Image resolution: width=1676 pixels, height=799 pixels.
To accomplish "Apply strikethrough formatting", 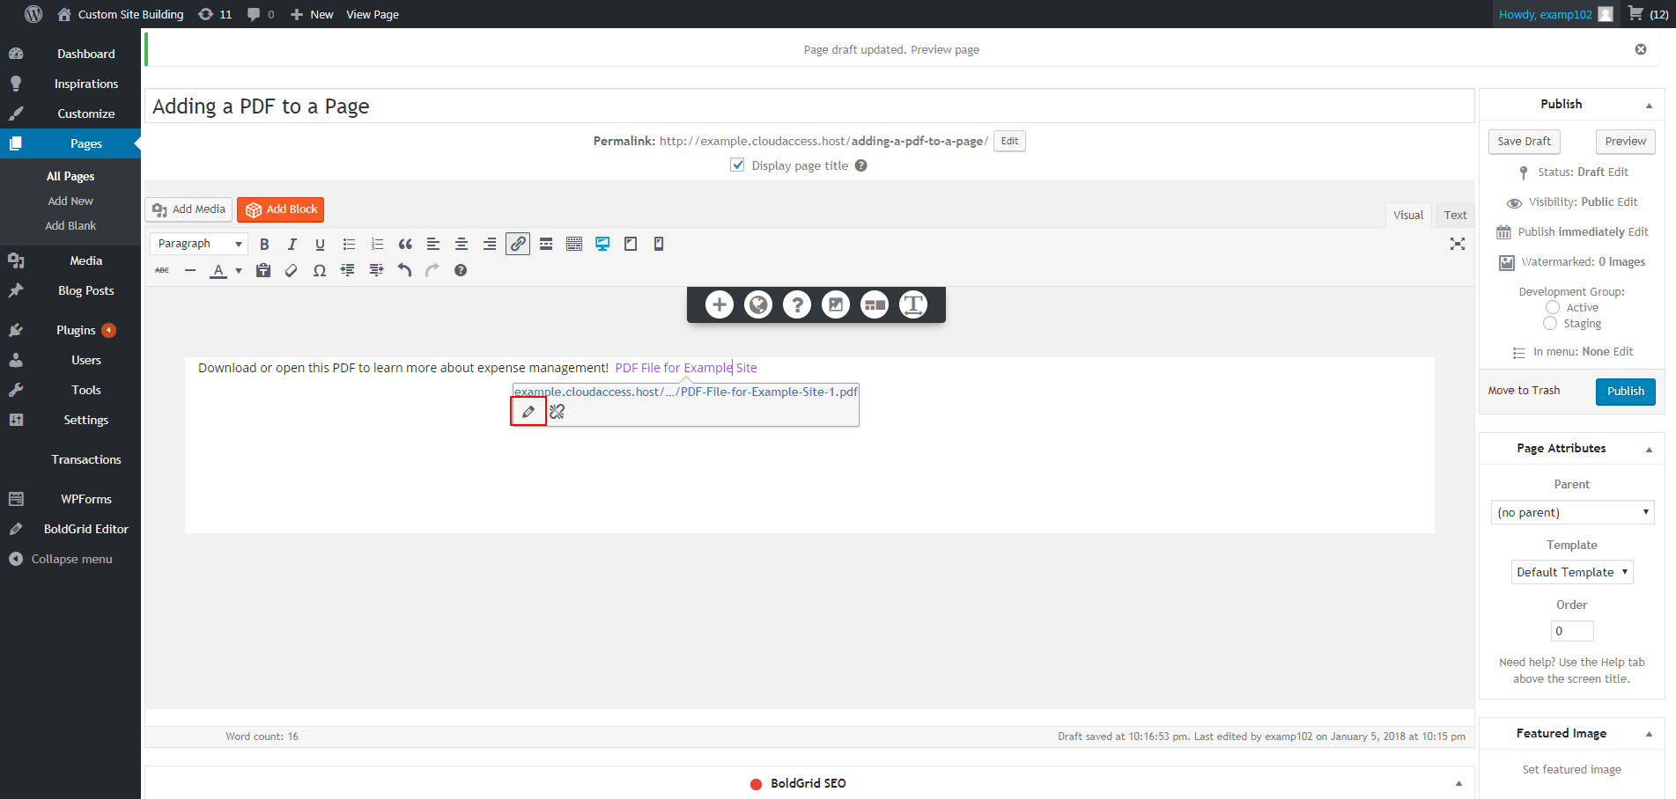I will [x=162, y=270].
